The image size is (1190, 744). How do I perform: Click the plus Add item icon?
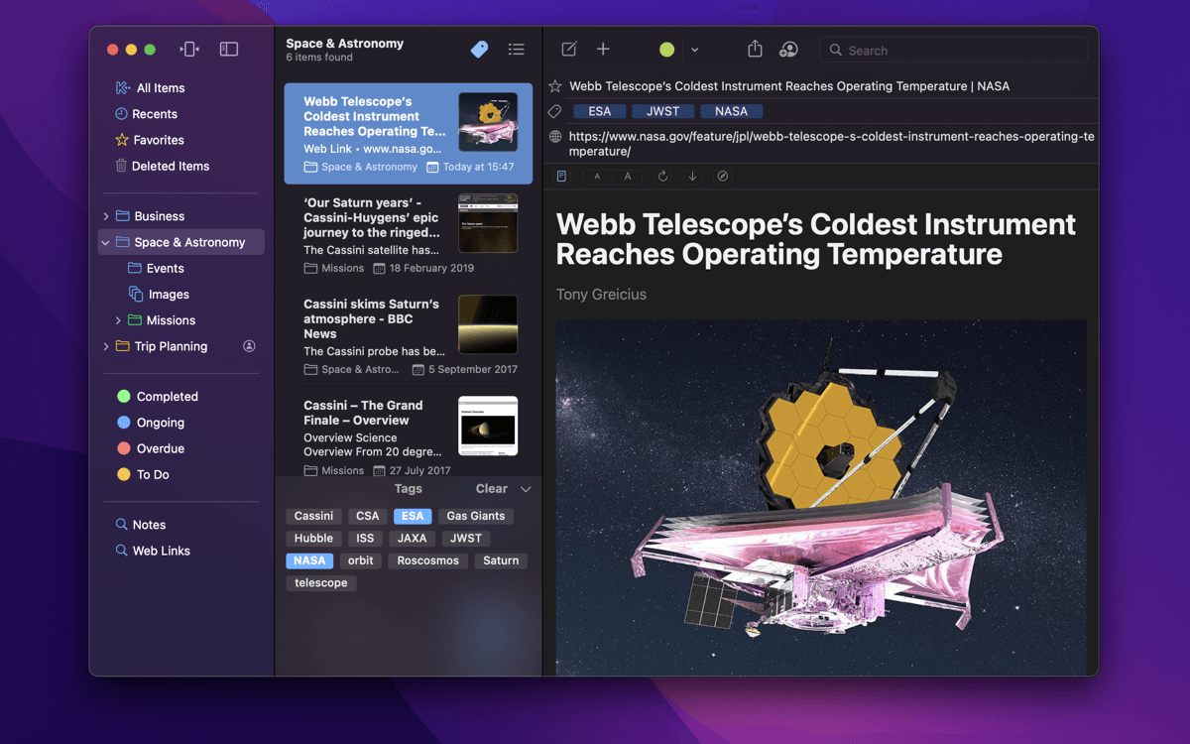pyautogui.click(x=603, y=50)
